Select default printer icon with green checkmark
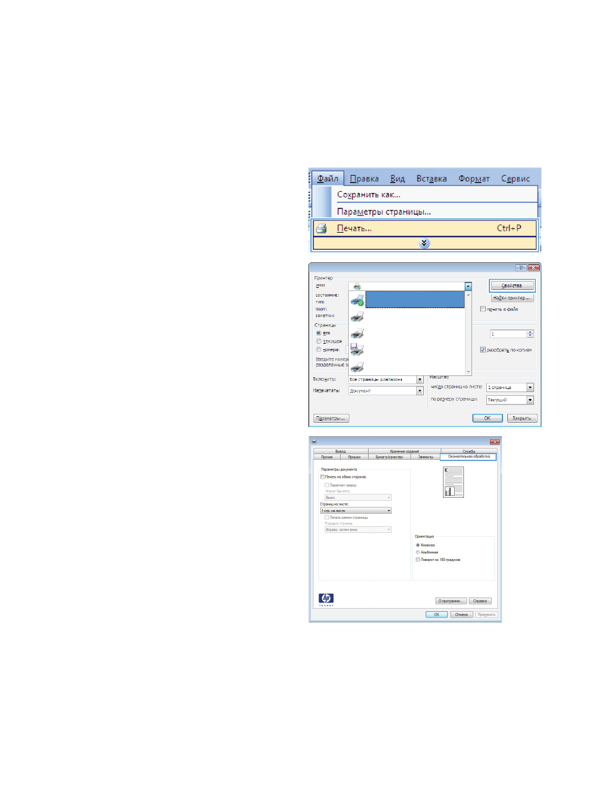 coord(357,300)
